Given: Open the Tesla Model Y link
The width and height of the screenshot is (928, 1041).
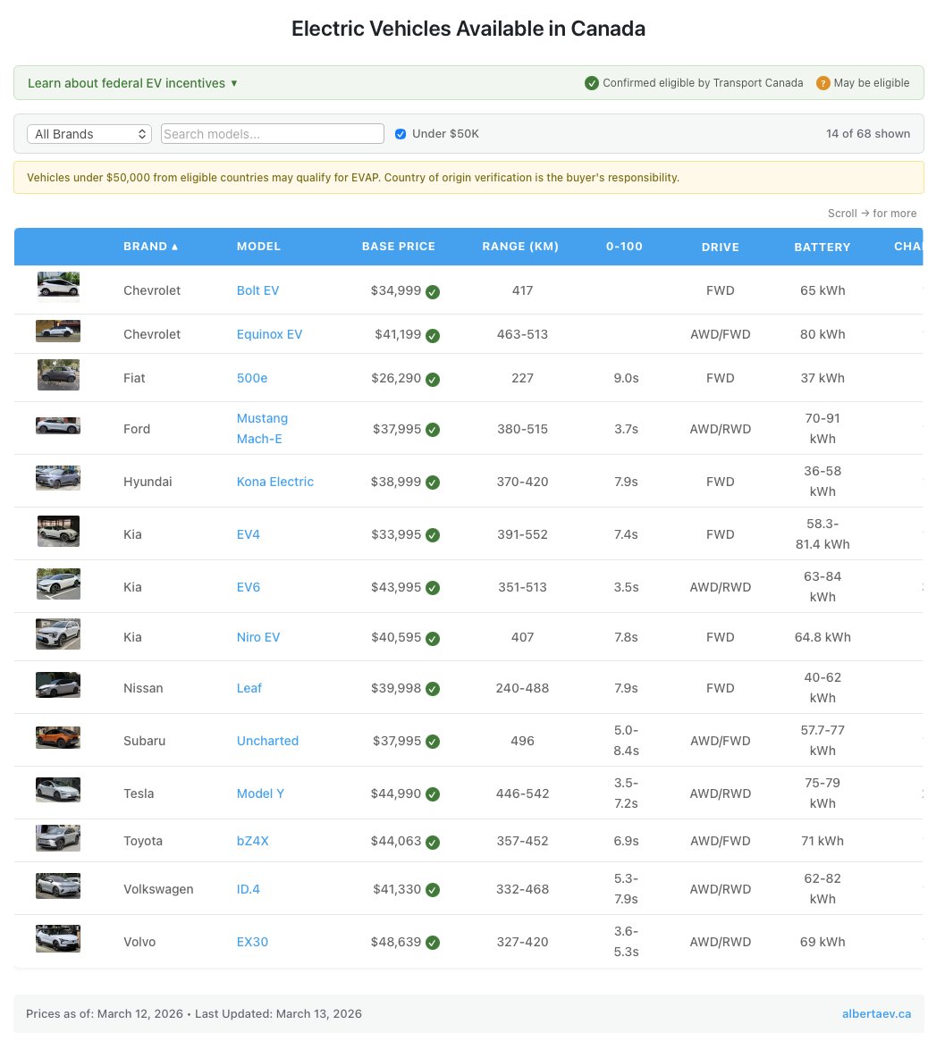Looking at the screenshot, I should click(260, 793).
